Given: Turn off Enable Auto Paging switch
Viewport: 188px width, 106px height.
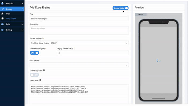Looking at the screenshot, I should (x=34, y=53).
